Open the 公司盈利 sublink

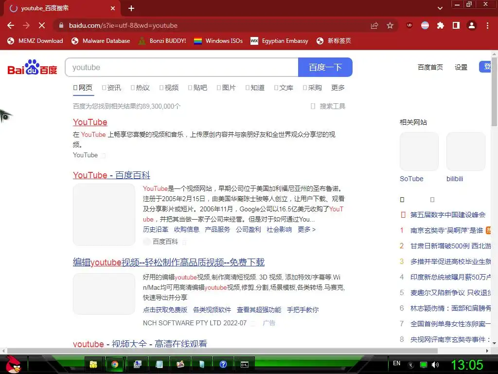(x=249, y=229)
